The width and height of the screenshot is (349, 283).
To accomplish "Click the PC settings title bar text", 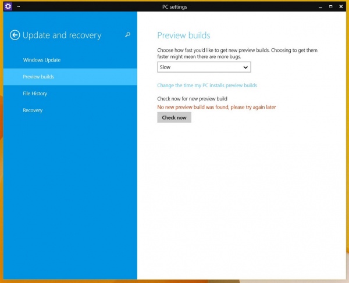I will tap(174, 6).
